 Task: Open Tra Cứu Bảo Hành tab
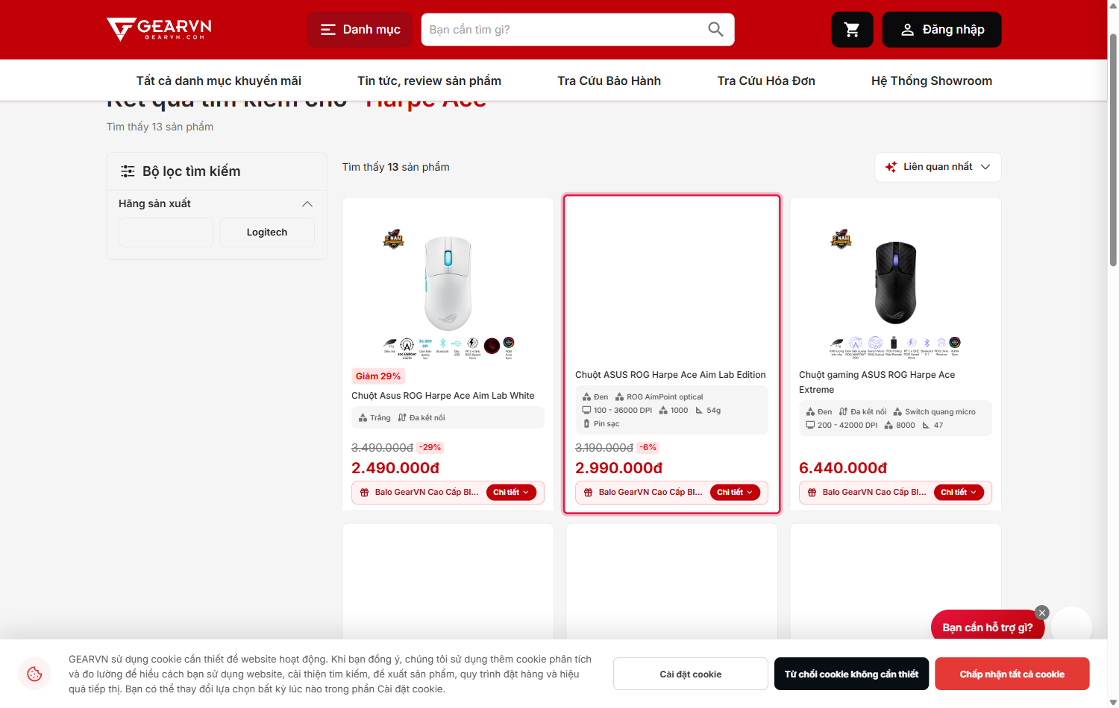click(x=609, y=80)
